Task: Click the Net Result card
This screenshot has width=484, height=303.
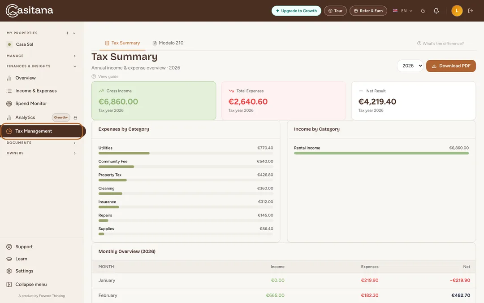Action: click(x=414, y=101)
